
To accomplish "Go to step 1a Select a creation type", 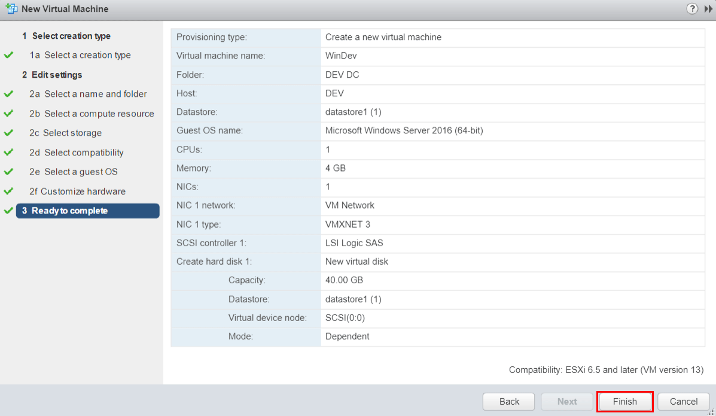I will [x=80, y=55].
